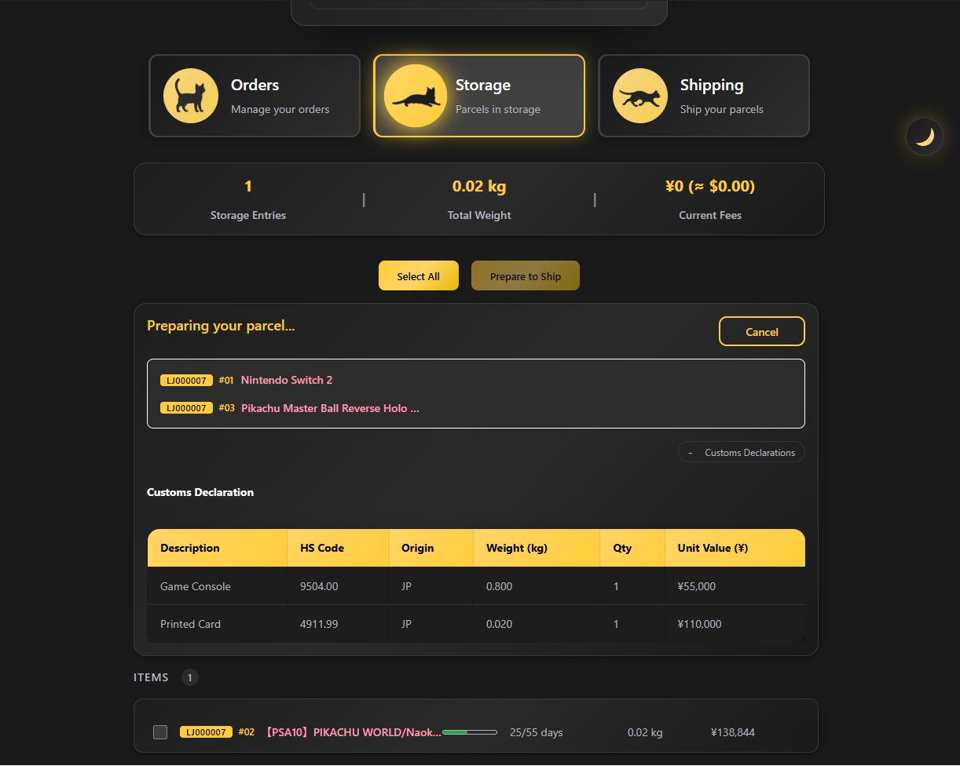Click the Prepare to Ship button
The image size is (960, 766).
526,275
